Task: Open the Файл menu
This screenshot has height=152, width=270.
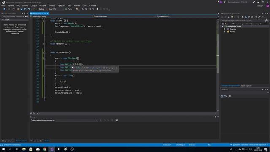Action: [x=3, y=5]
